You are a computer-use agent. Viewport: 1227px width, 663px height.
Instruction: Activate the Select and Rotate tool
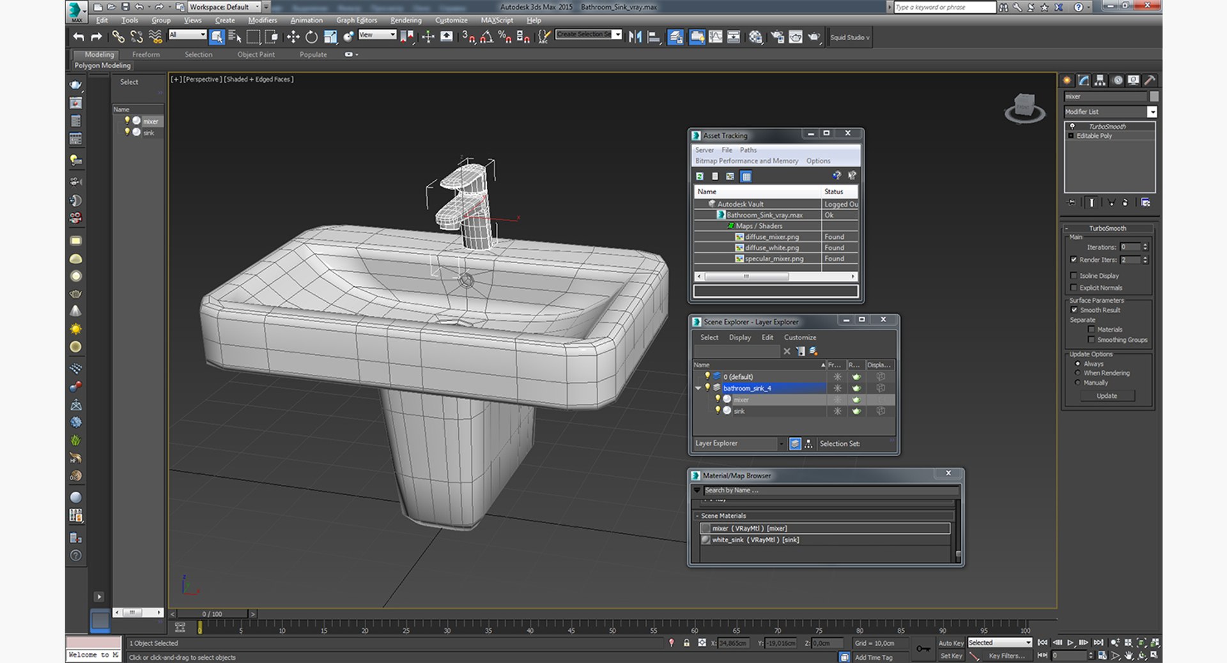point(311,37)
